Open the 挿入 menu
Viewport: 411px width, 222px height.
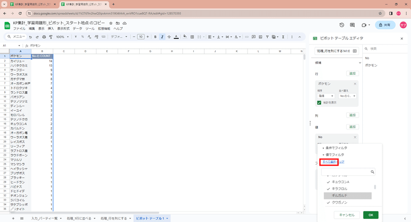coord(50,29)
